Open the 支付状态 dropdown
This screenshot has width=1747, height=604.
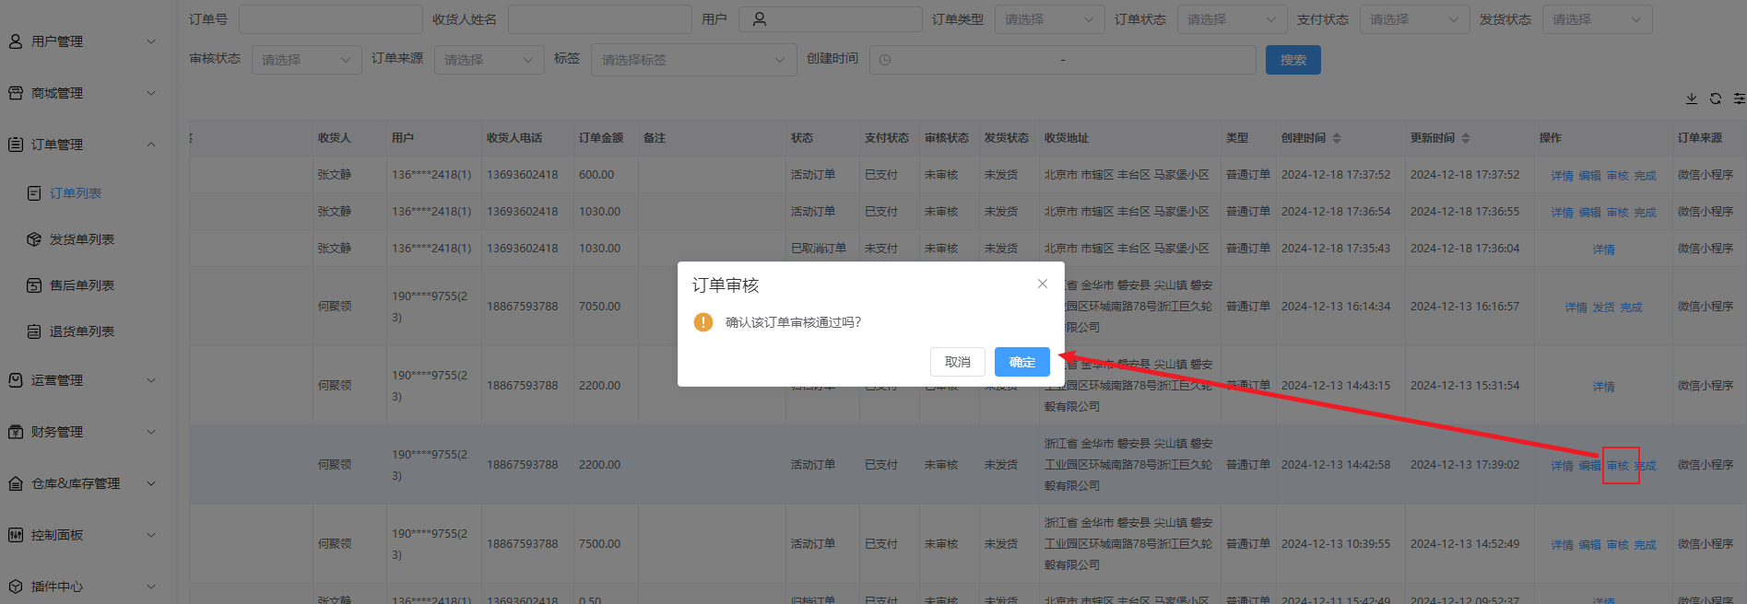point(1415,19)
